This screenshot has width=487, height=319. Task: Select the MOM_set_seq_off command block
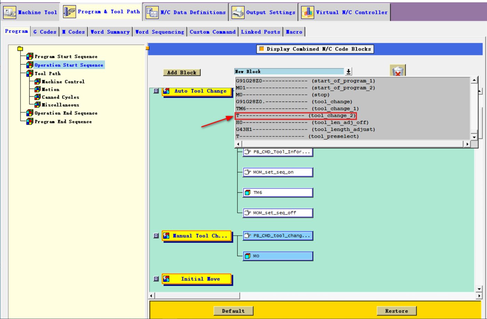click(278, 213)
